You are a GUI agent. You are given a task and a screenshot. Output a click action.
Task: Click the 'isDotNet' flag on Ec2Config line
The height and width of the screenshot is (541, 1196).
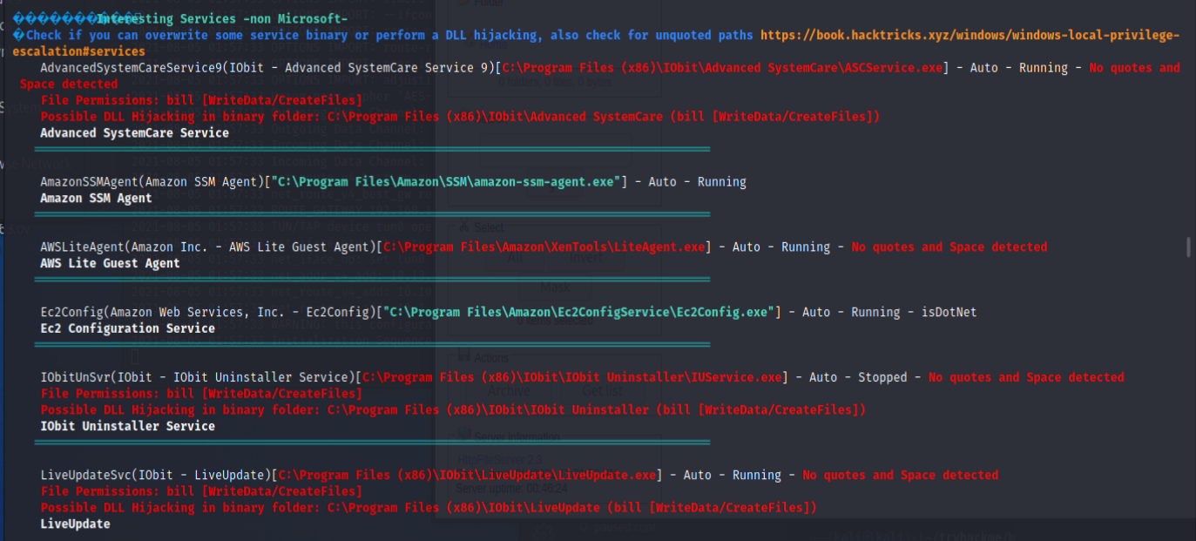(x=949, y=312)
